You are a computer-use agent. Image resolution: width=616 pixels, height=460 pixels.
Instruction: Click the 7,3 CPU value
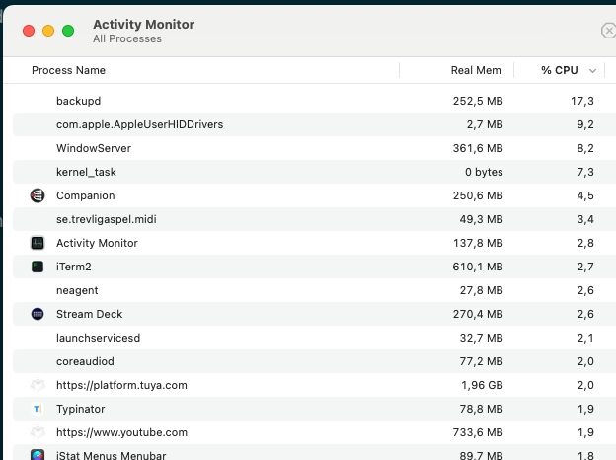pos(585,172)
